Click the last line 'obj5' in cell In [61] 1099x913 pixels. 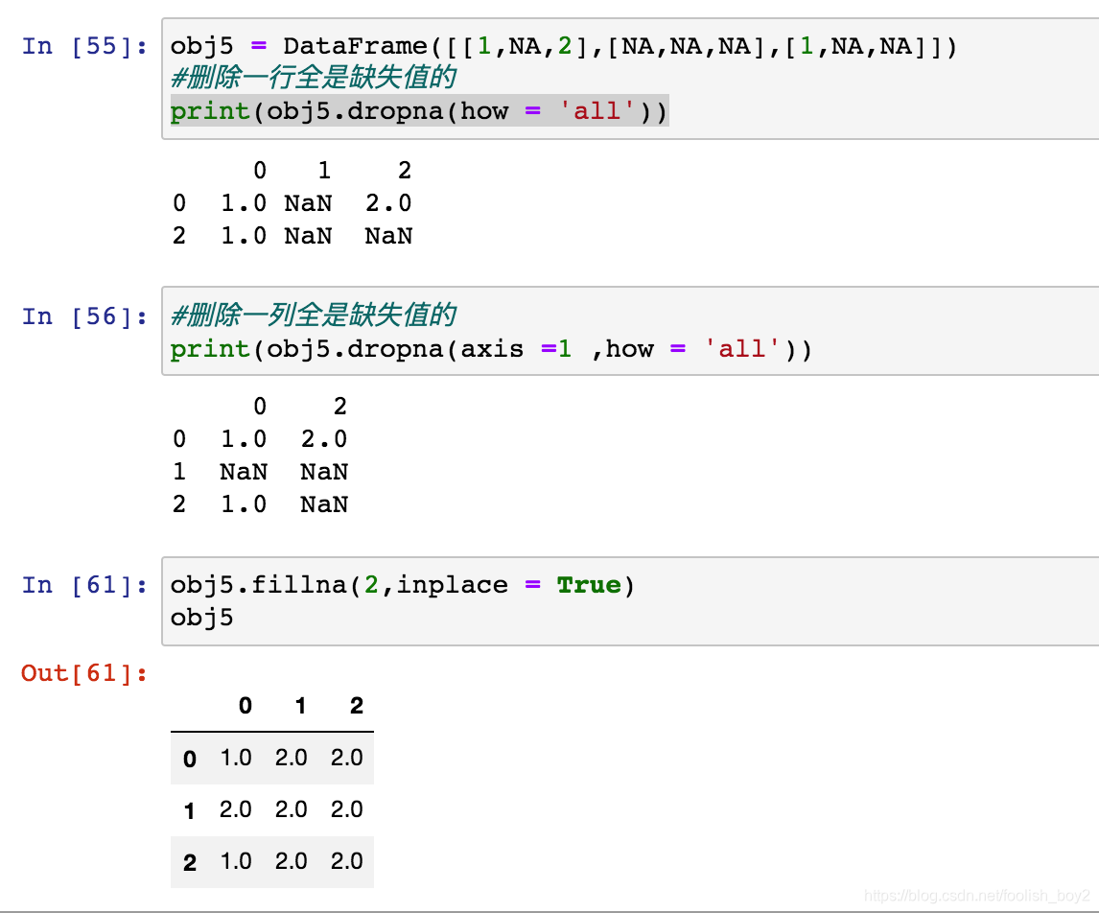(201, 618)
